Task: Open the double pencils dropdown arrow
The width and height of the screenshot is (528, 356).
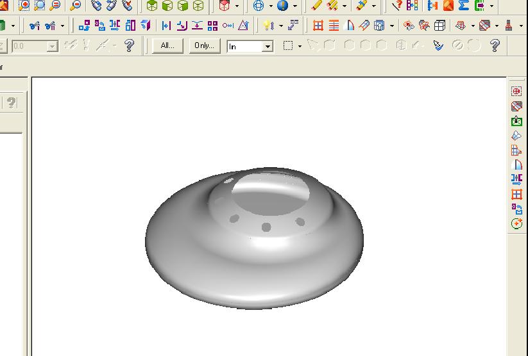Action: coord(345,6)
